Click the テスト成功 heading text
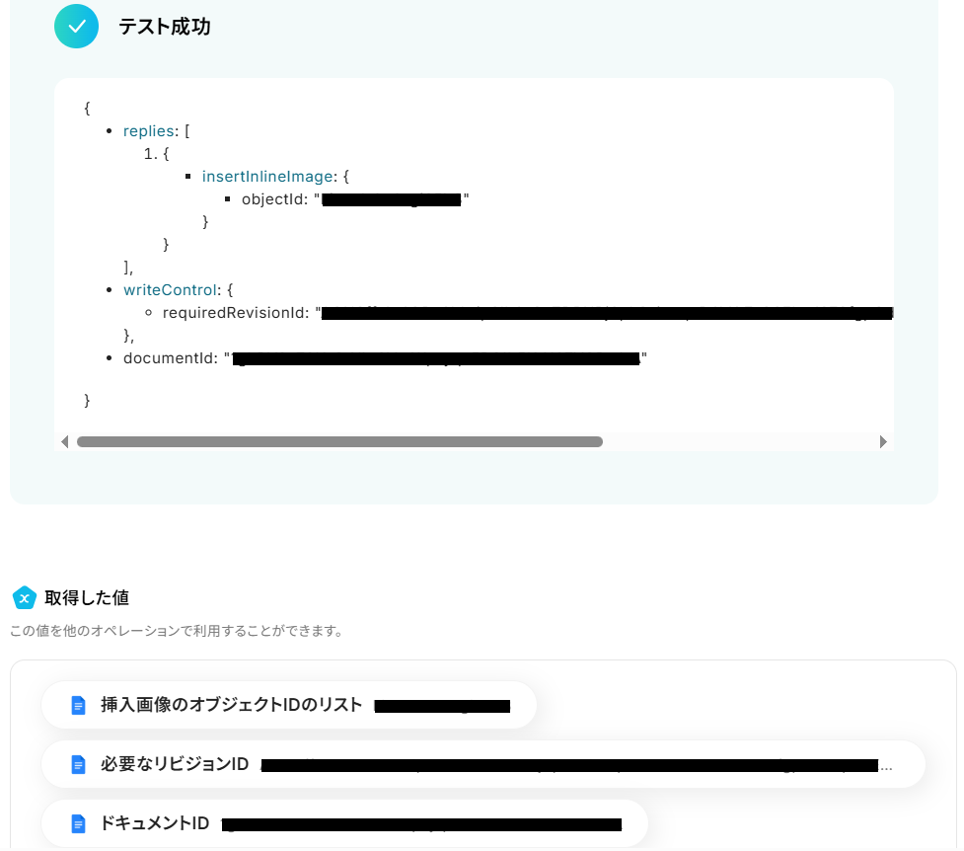Screen dimensions: 964x851 click(164, 27)
